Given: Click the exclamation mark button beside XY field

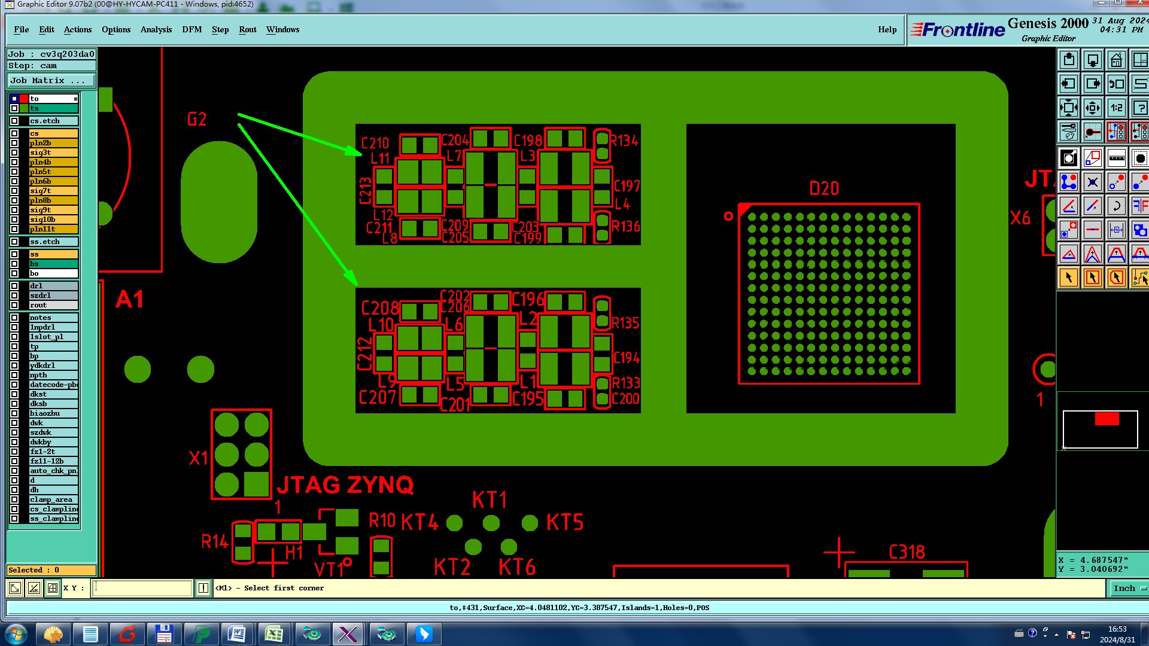Looking at the screenshot, I should click(x=203, y=588).
